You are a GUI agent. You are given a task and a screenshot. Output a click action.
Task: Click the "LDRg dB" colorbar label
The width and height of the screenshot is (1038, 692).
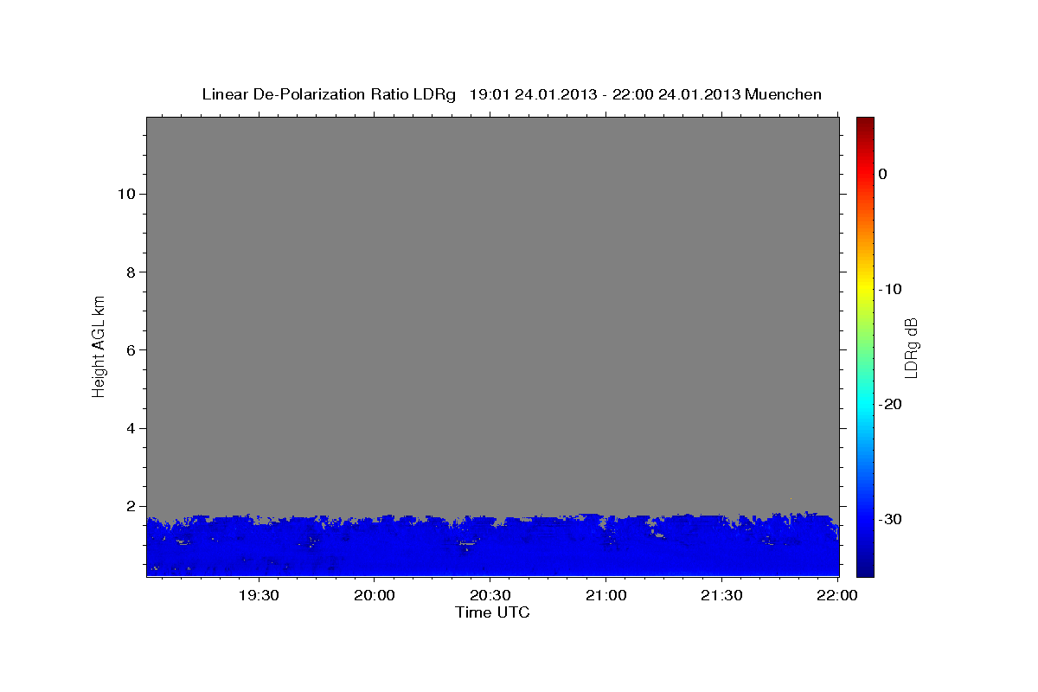coord(911,347)
